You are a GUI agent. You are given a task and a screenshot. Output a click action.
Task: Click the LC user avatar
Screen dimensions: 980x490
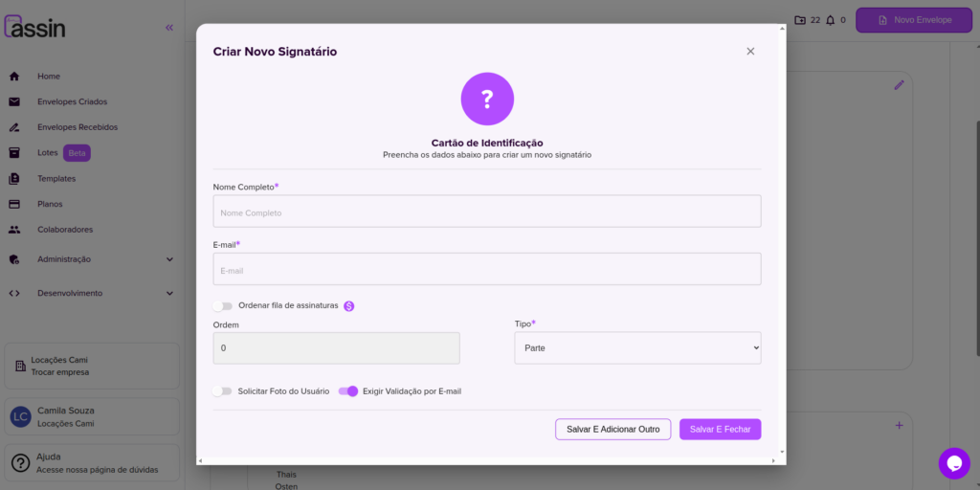(x=21, y=417)
